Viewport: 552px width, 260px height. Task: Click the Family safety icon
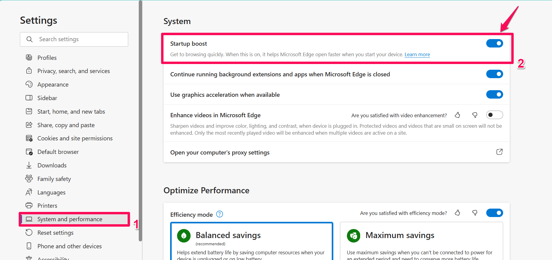point(29,179)
